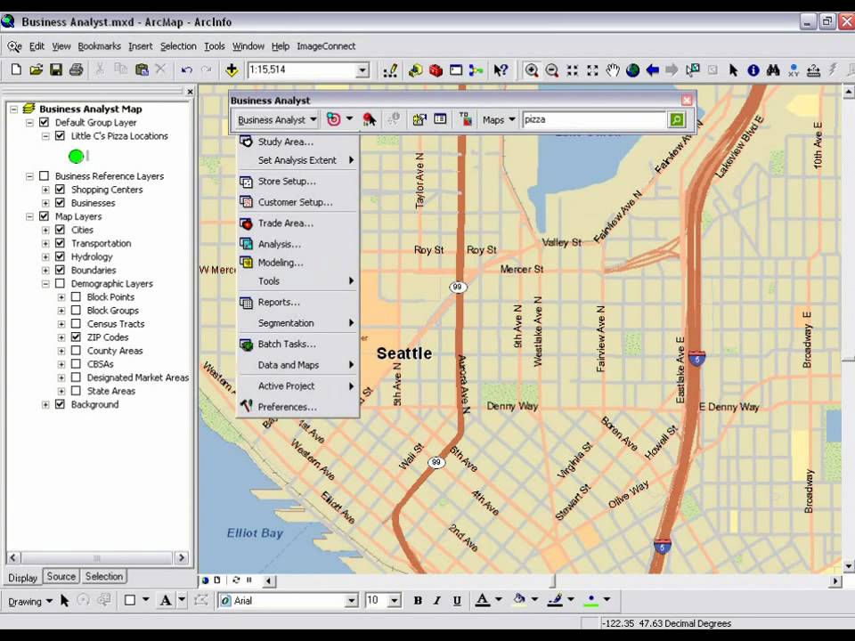Open the Arial font name dropdown
The width and height of the screenshot is (855, 641).
351,601
